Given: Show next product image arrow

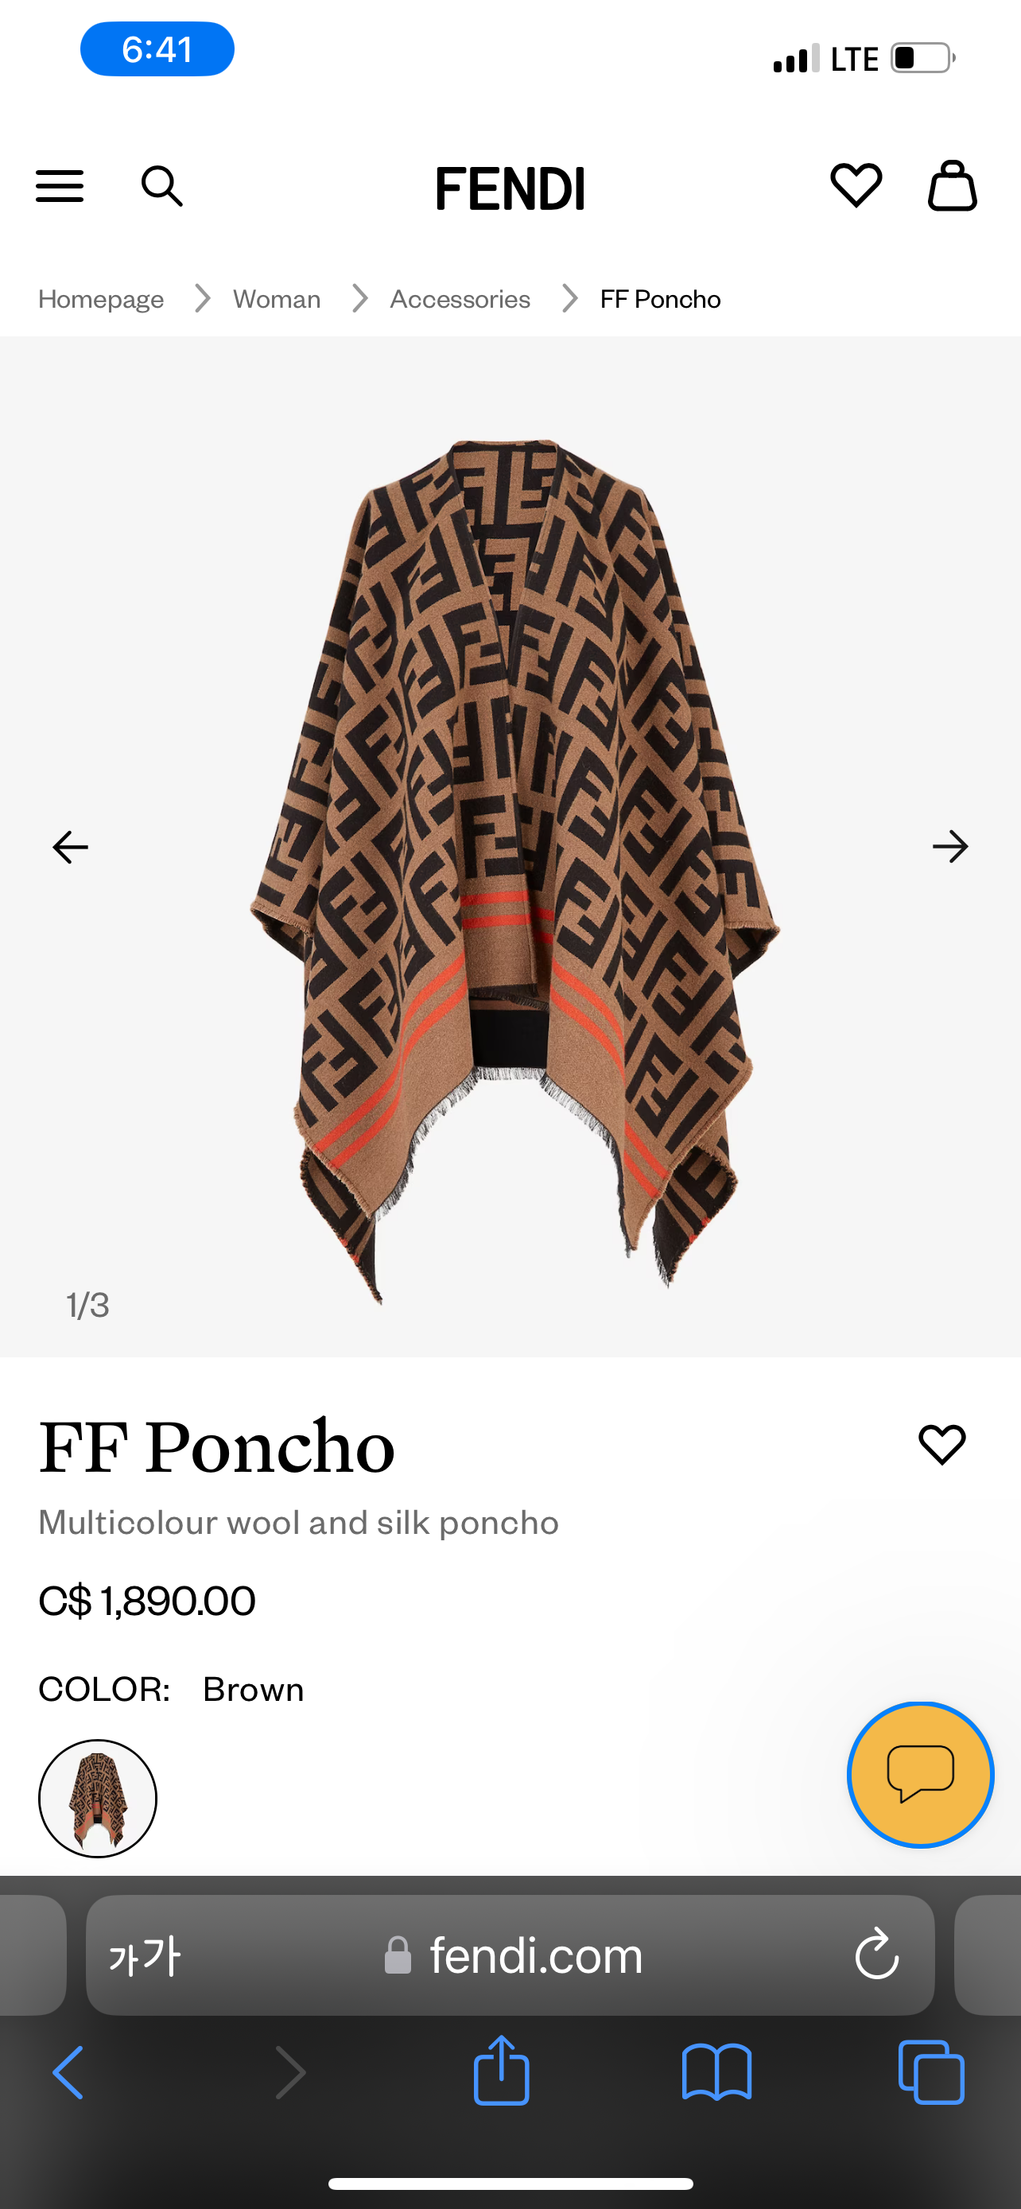Looking at the screenshot, I should pos(950,846).
